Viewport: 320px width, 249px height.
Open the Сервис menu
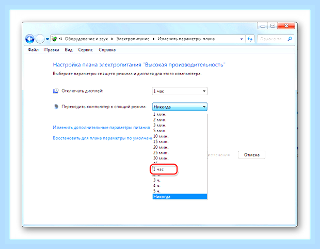85,50
